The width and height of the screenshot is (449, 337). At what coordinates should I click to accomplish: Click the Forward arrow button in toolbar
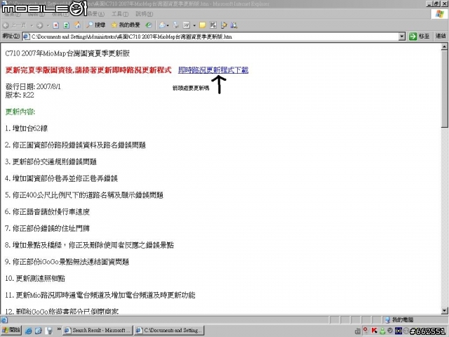coord(39,25)
